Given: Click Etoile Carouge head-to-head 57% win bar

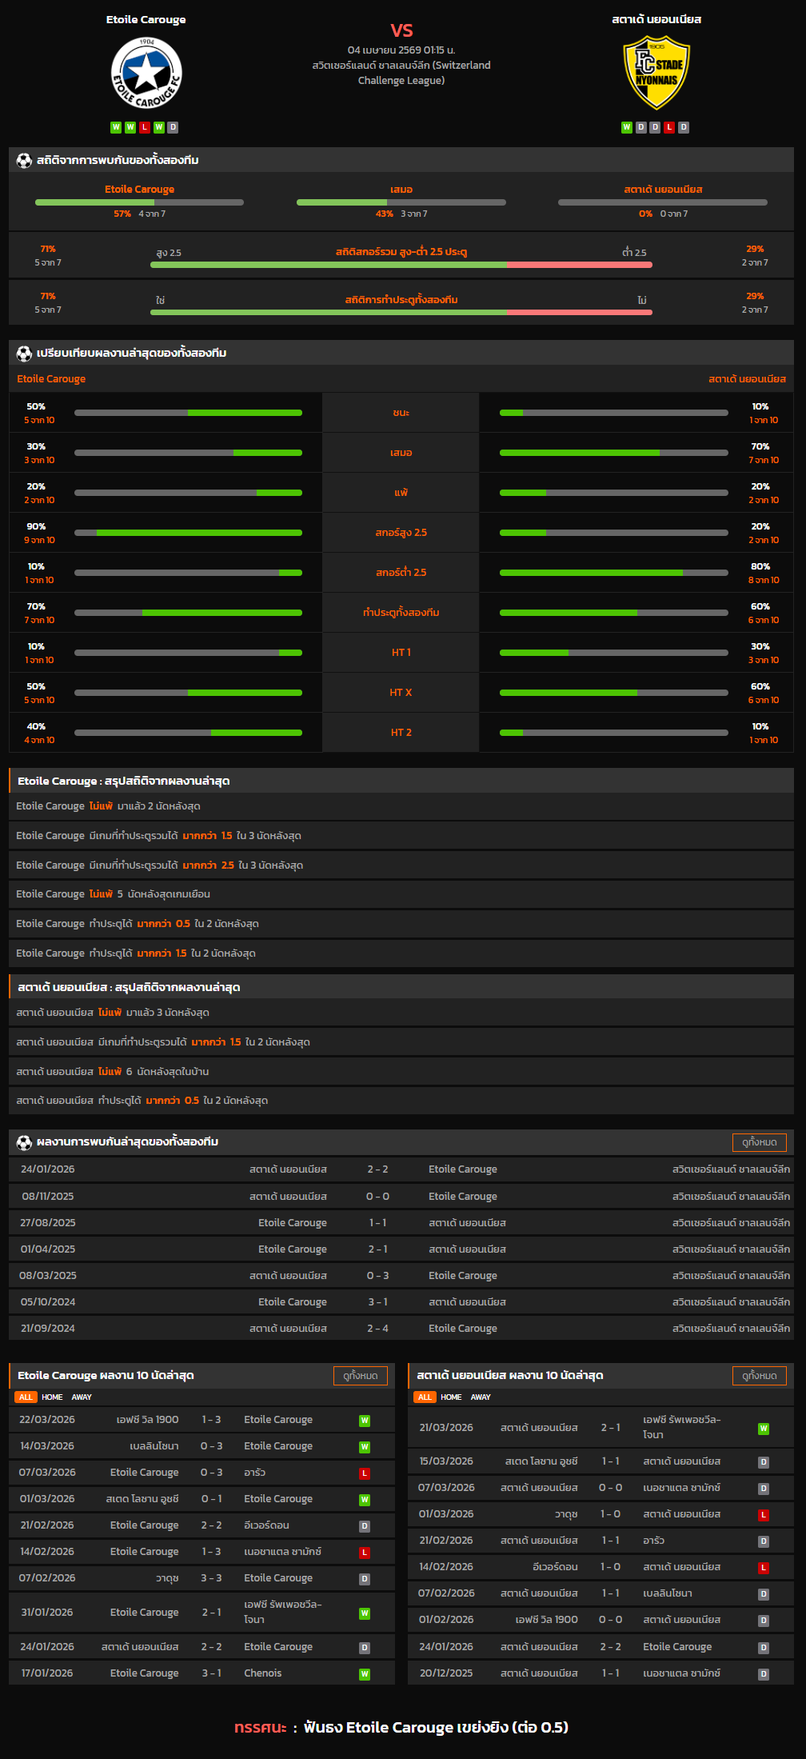Looking at the screenshot, I should (139, 202).
